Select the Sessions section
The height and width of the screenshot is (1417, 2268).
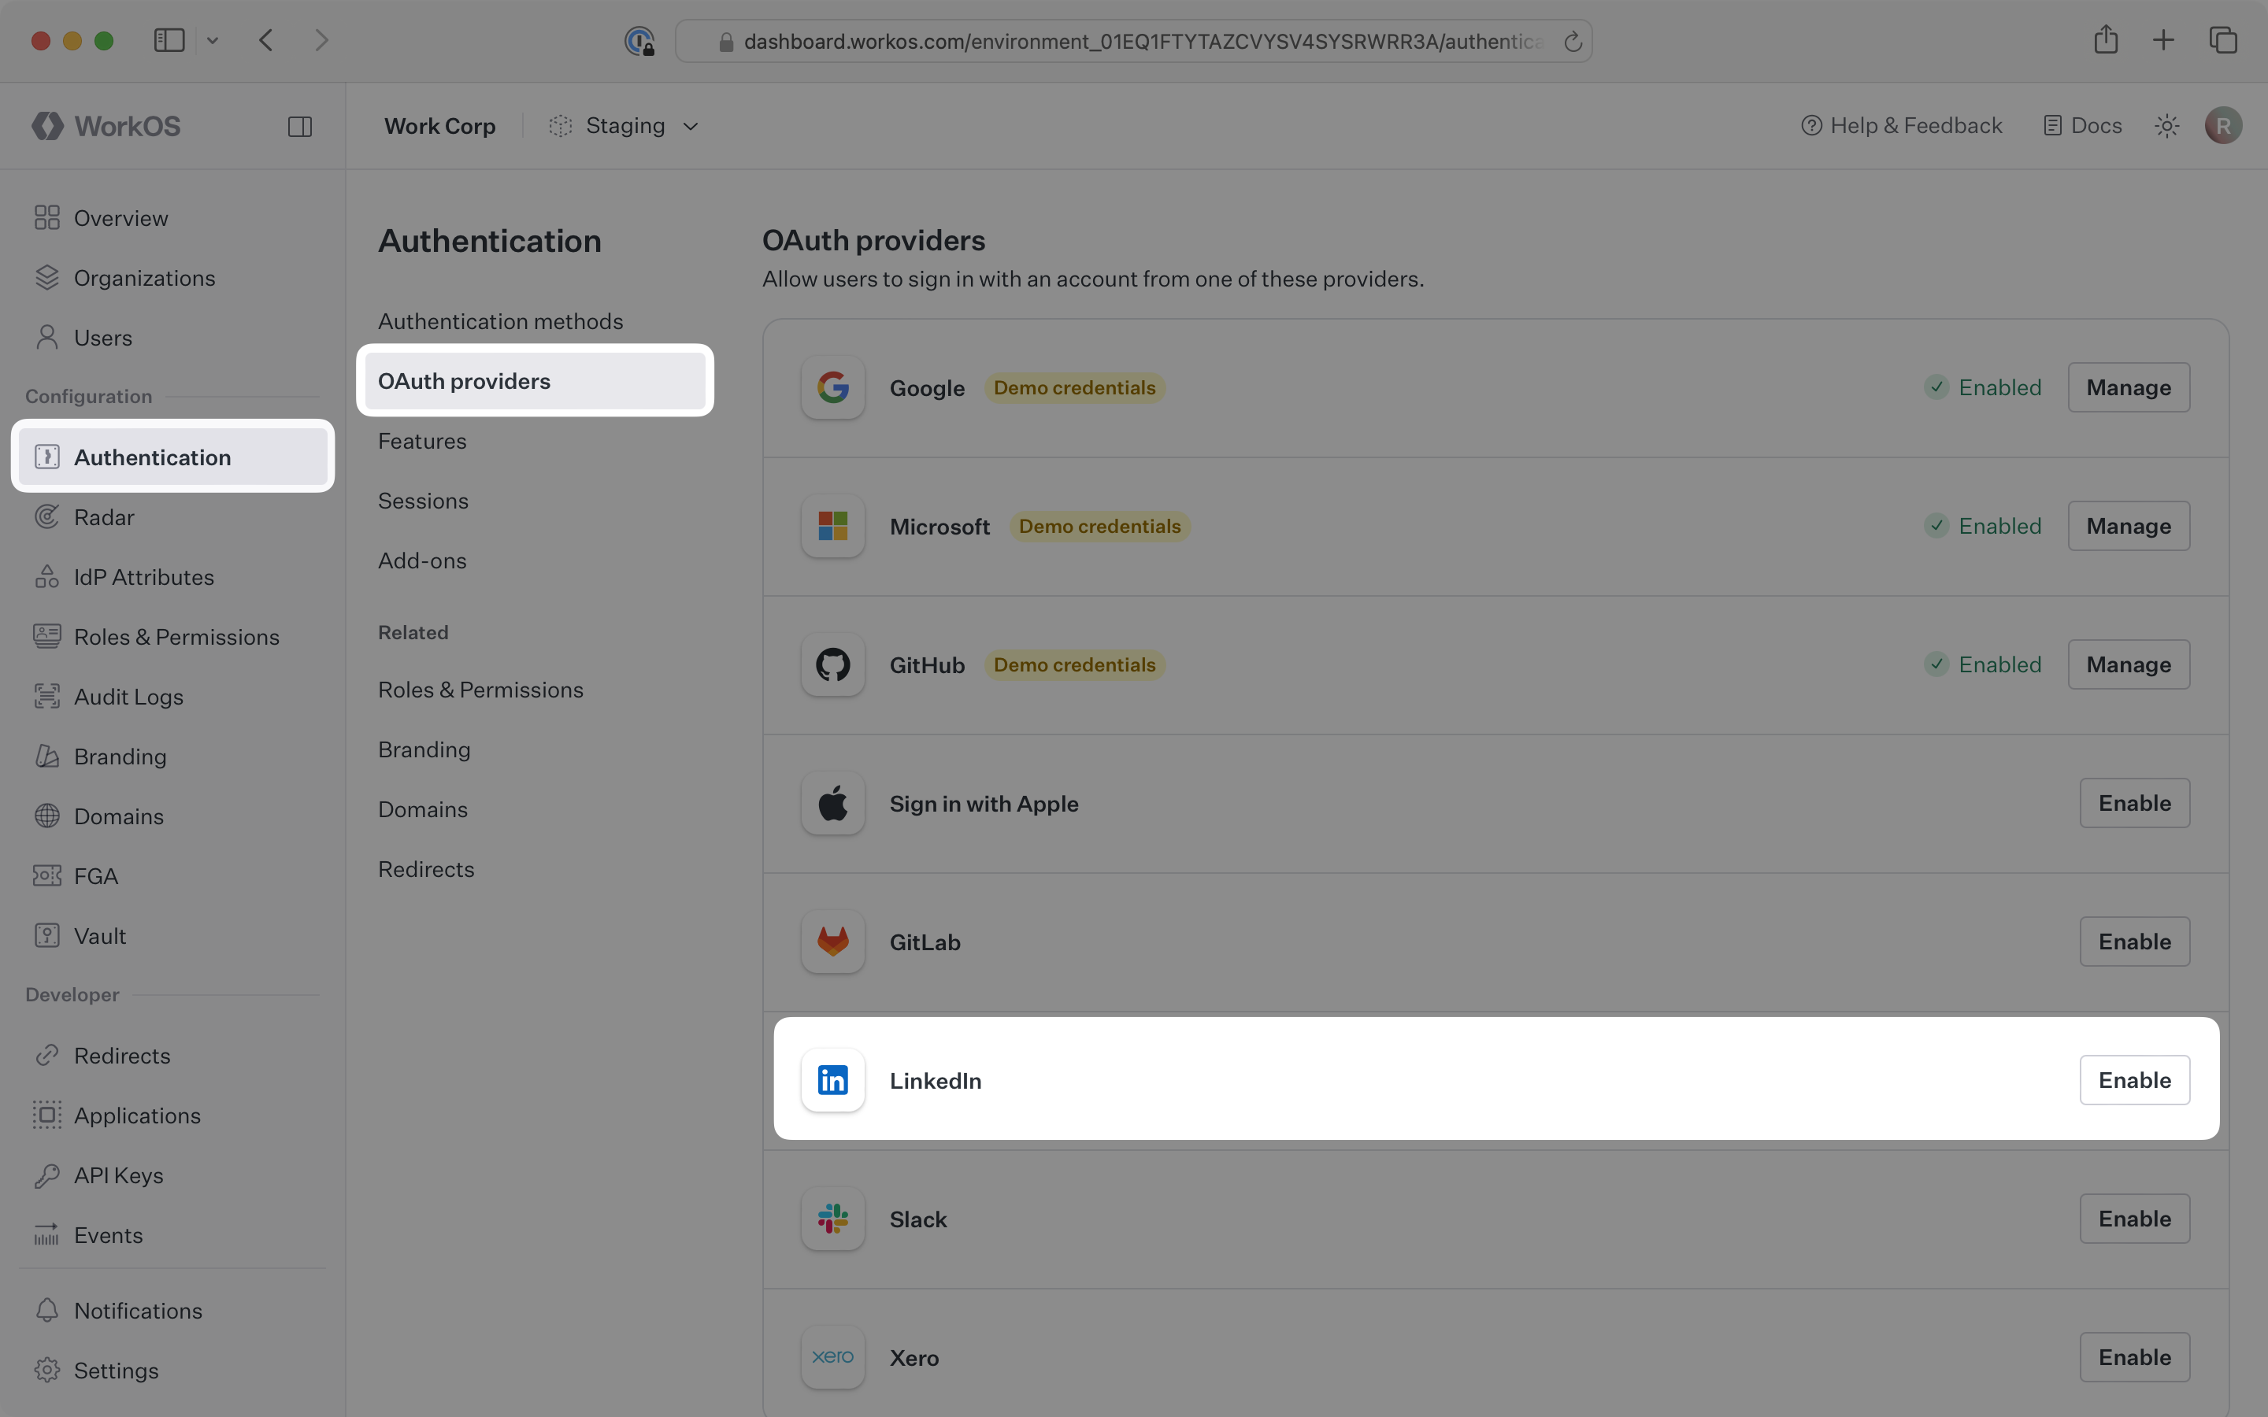(423, 501)
